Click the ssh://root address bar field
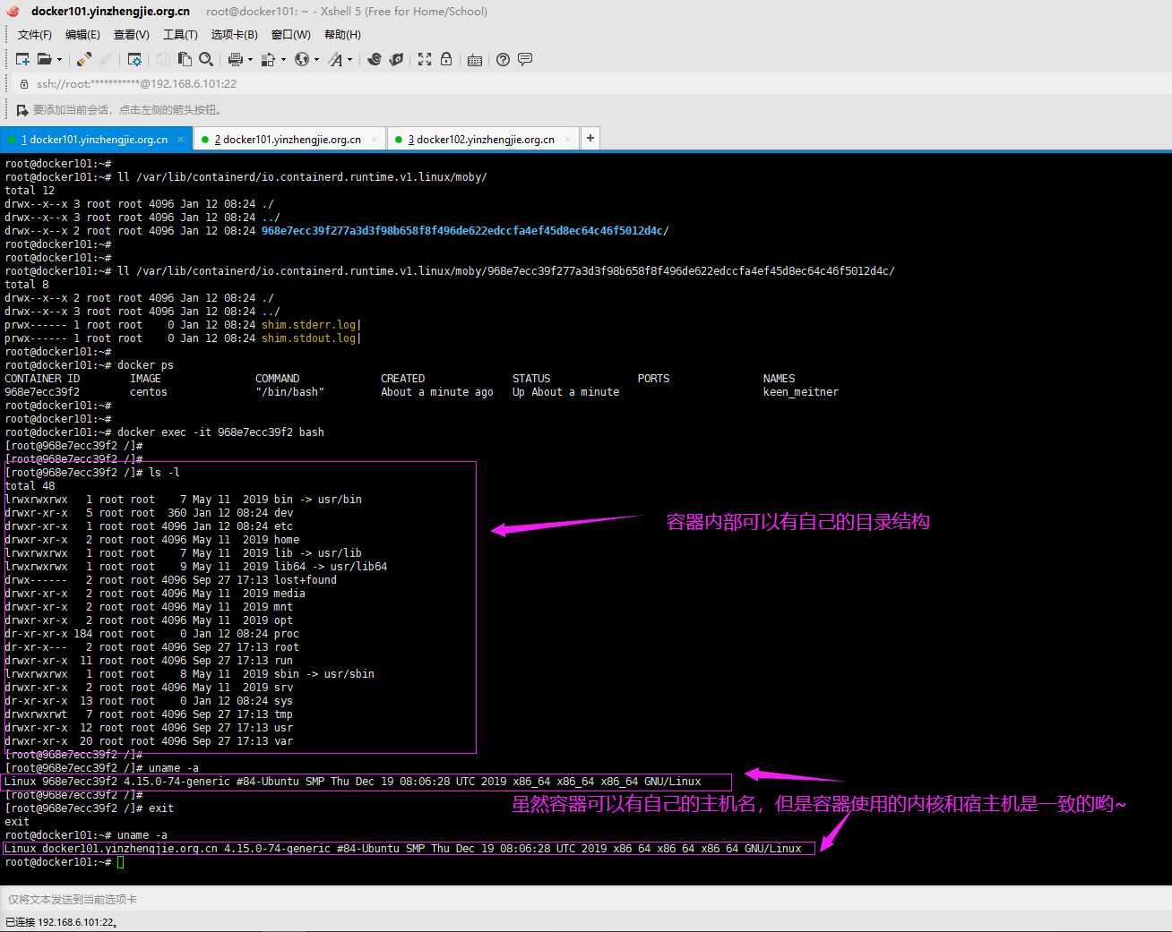Screen dimensions: 1172x932 591,83
